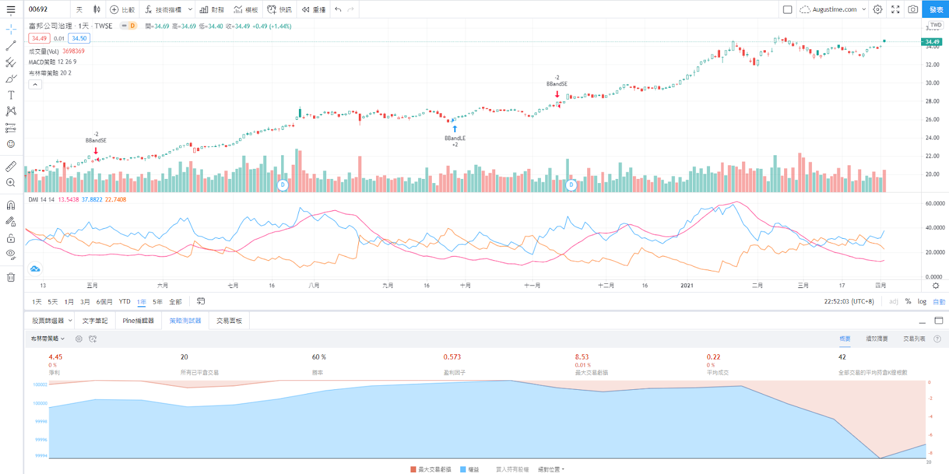
Task: Open performance summary (績效摘要) tab
Action: tap(877, 339)
